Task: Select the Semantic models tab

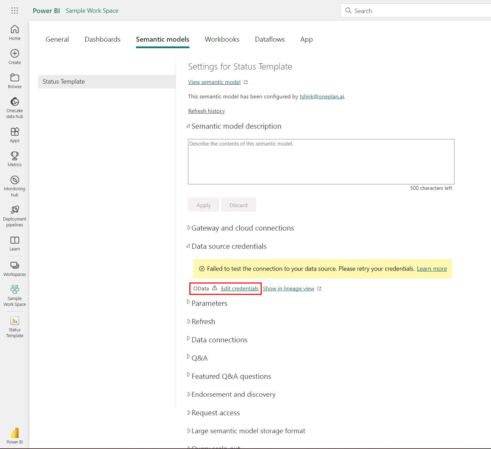Action: point(163,39)
